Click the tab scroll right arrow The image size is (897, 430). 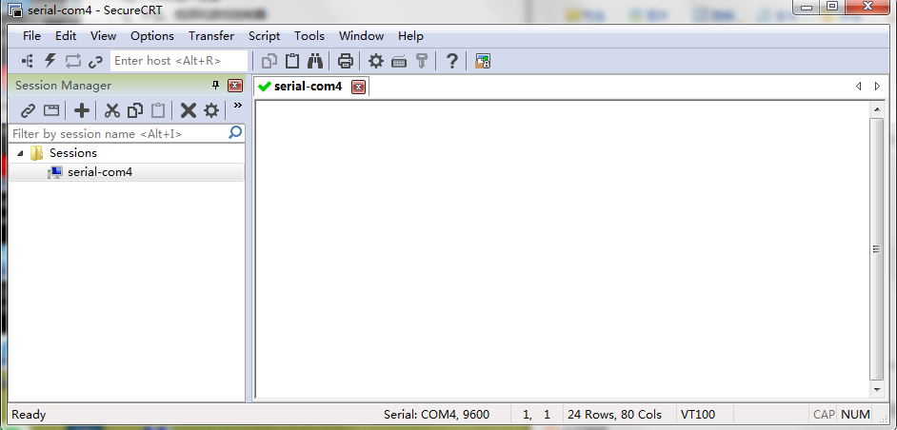click(878, 87)
